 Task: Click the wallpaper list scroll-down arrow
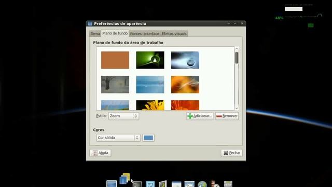click(x=237, y=108)
